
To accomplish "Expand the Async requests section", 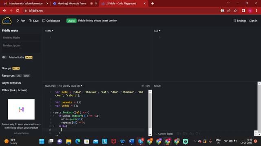I will (x=11, y=83).
